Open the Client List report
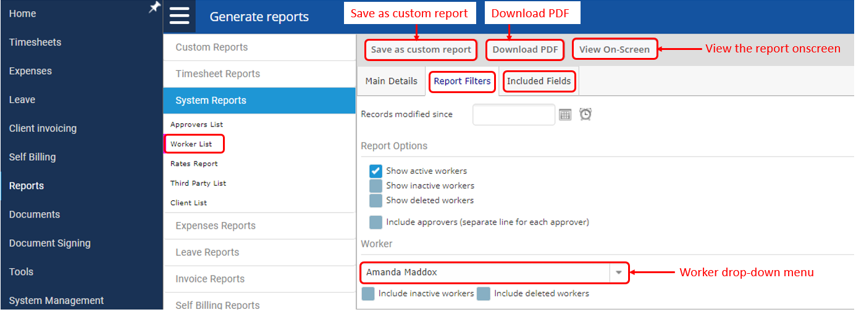Screen dimensions: 856x312 pyautogui.click(x=188, y=203)
